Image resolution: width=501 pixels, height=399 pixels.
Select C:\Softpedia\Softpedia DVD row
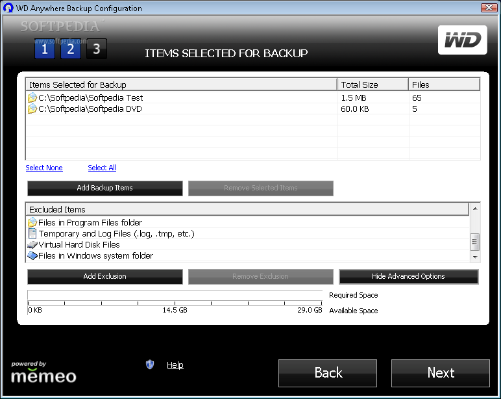click(x=253, y=109)
